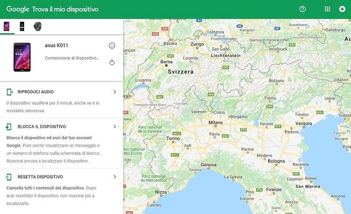351x214 pixels.
Task: Click the Resetta dispositivo erase icon
Action: (x=9, y=177)
